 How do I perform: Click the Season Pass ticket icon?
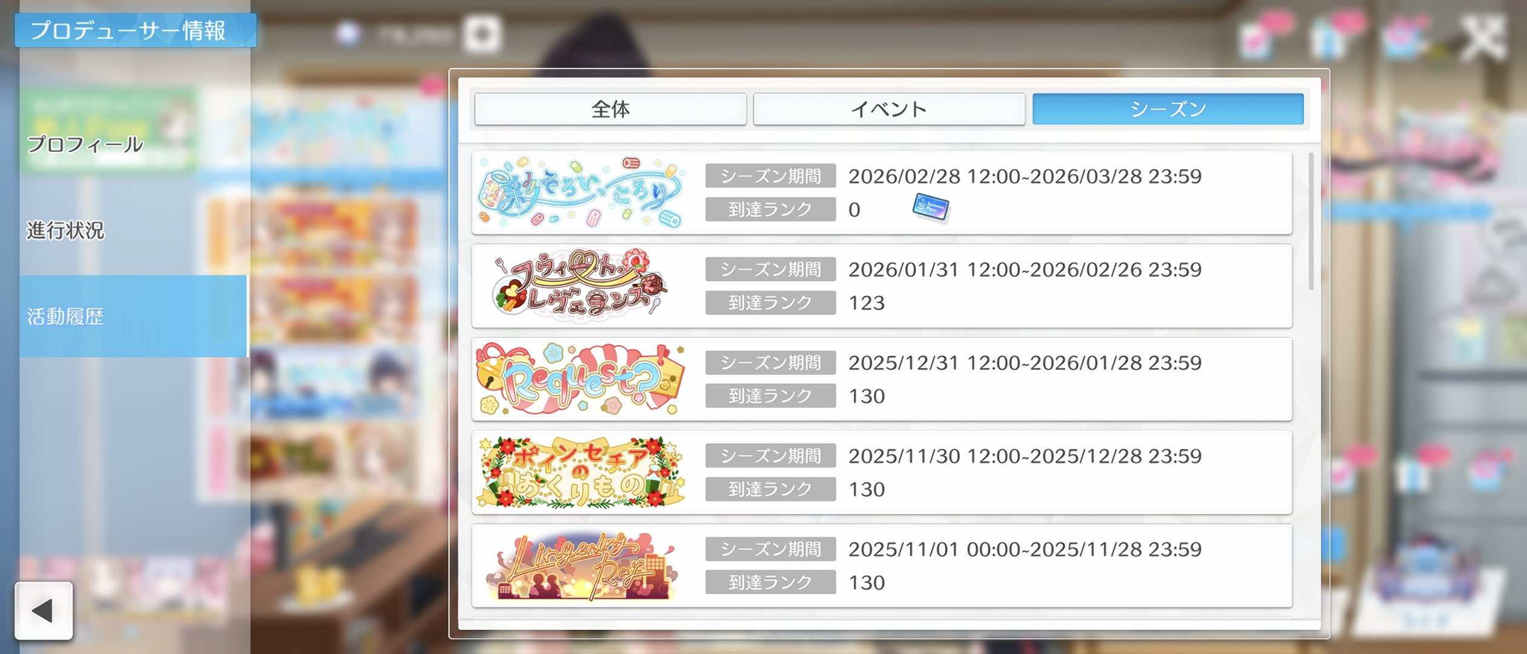coord(931,208)
